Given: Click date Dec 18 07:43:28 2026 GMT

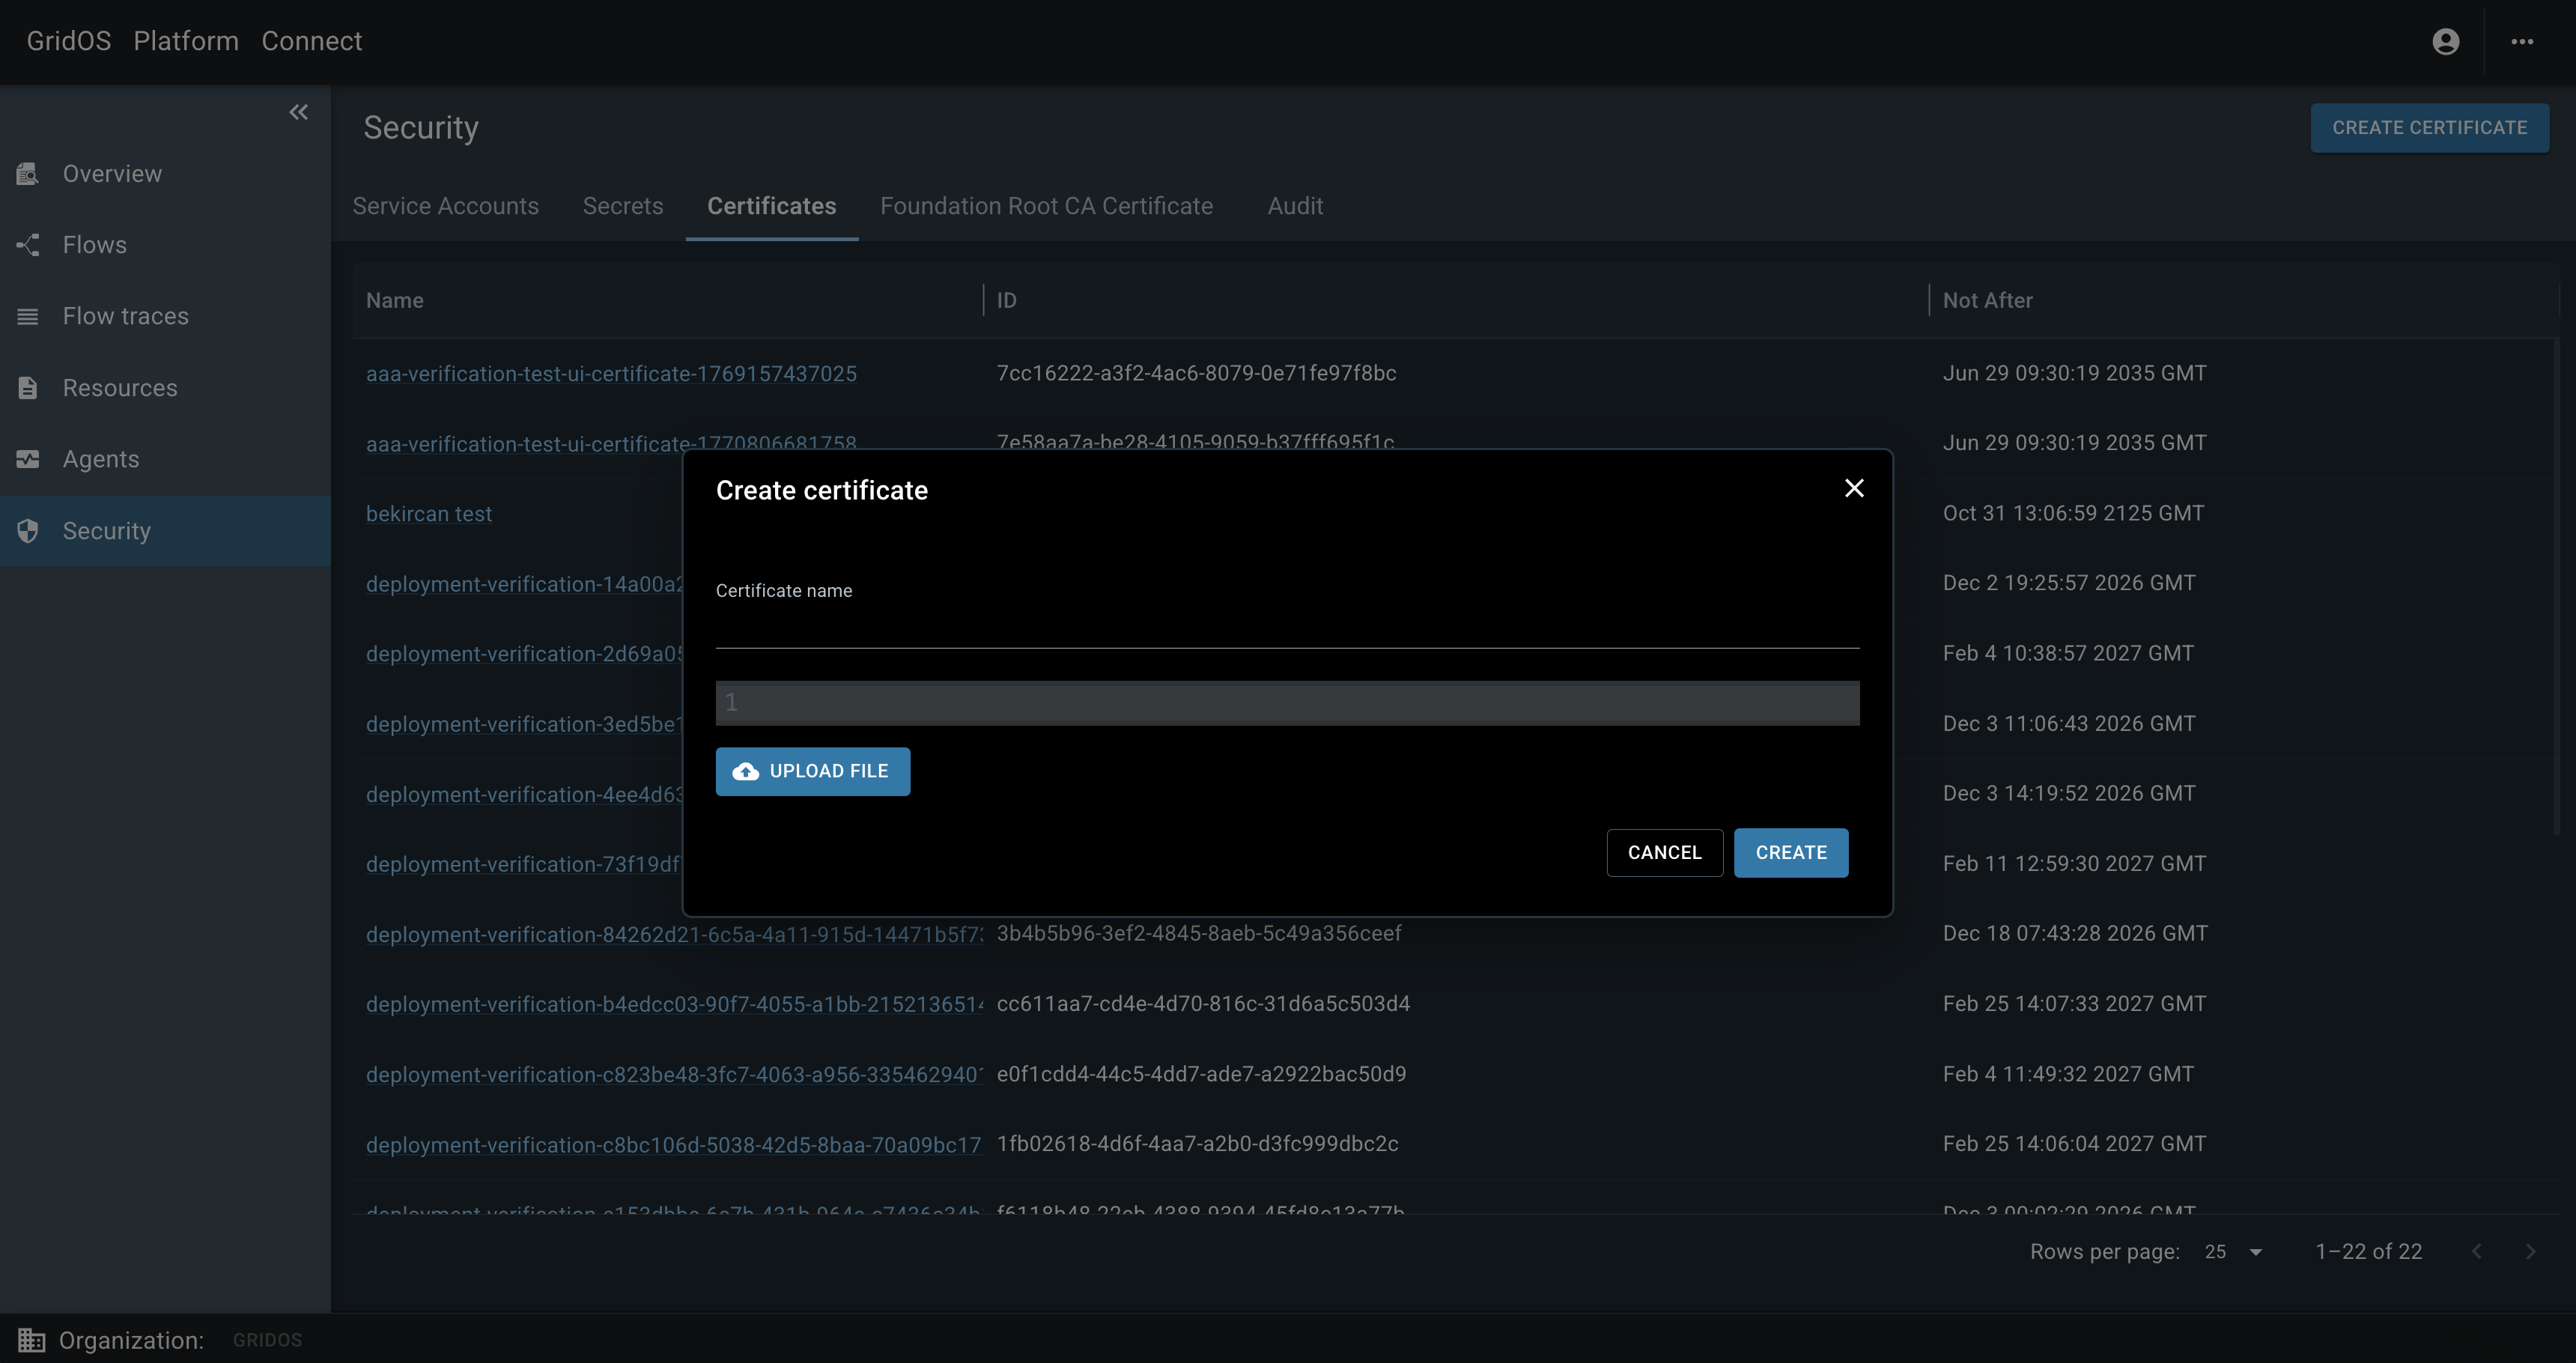Looking at the screenshot, I should [x=2075, y=933].
